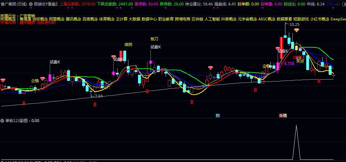Click the 封成比: 0.00 readout

[294, 4]
